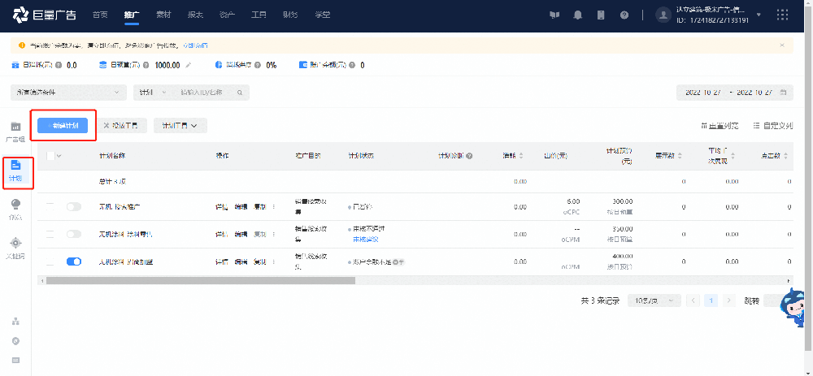Expand the account dropdown arrow in header

(x=759, y=15)
